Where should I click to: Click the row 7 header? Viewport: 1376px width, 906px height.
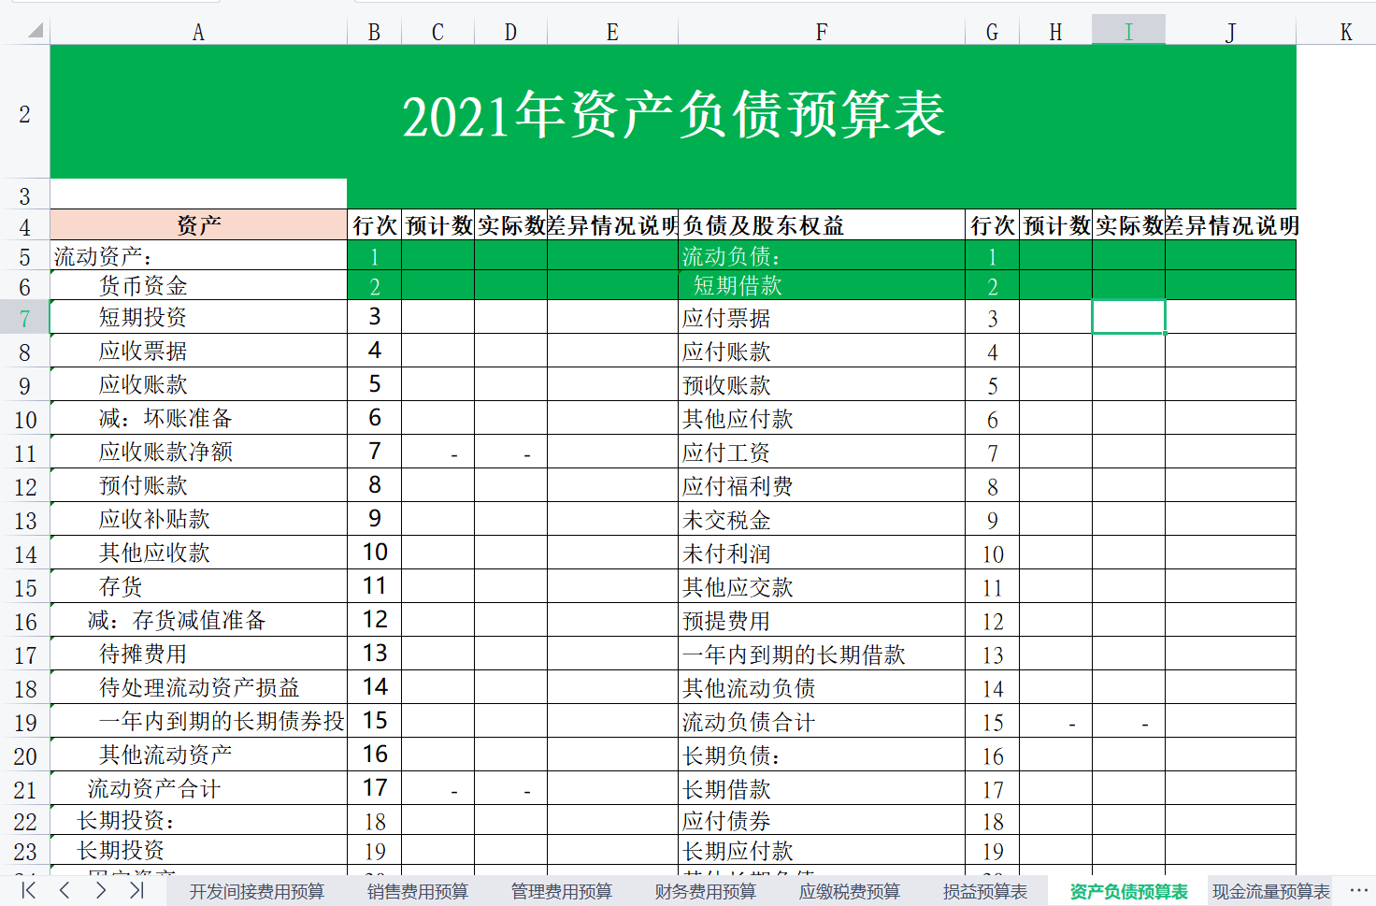coord(25,319)
